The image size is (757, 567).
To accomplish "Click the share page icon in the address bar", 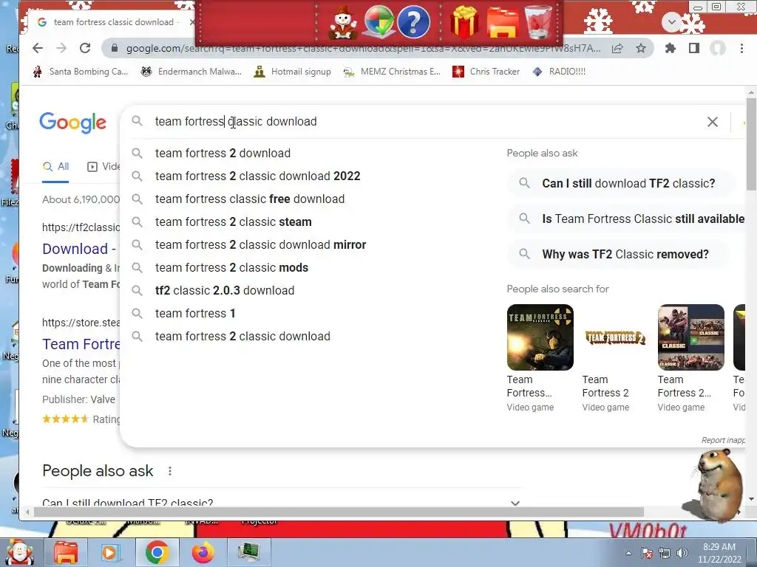I will 617,48.
